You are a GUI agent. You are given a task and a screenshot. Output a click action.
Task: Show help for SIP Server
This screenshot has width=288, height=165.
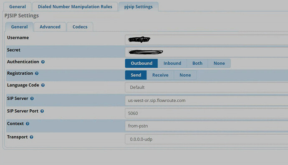pyautogui.click(x=32, y=99)
